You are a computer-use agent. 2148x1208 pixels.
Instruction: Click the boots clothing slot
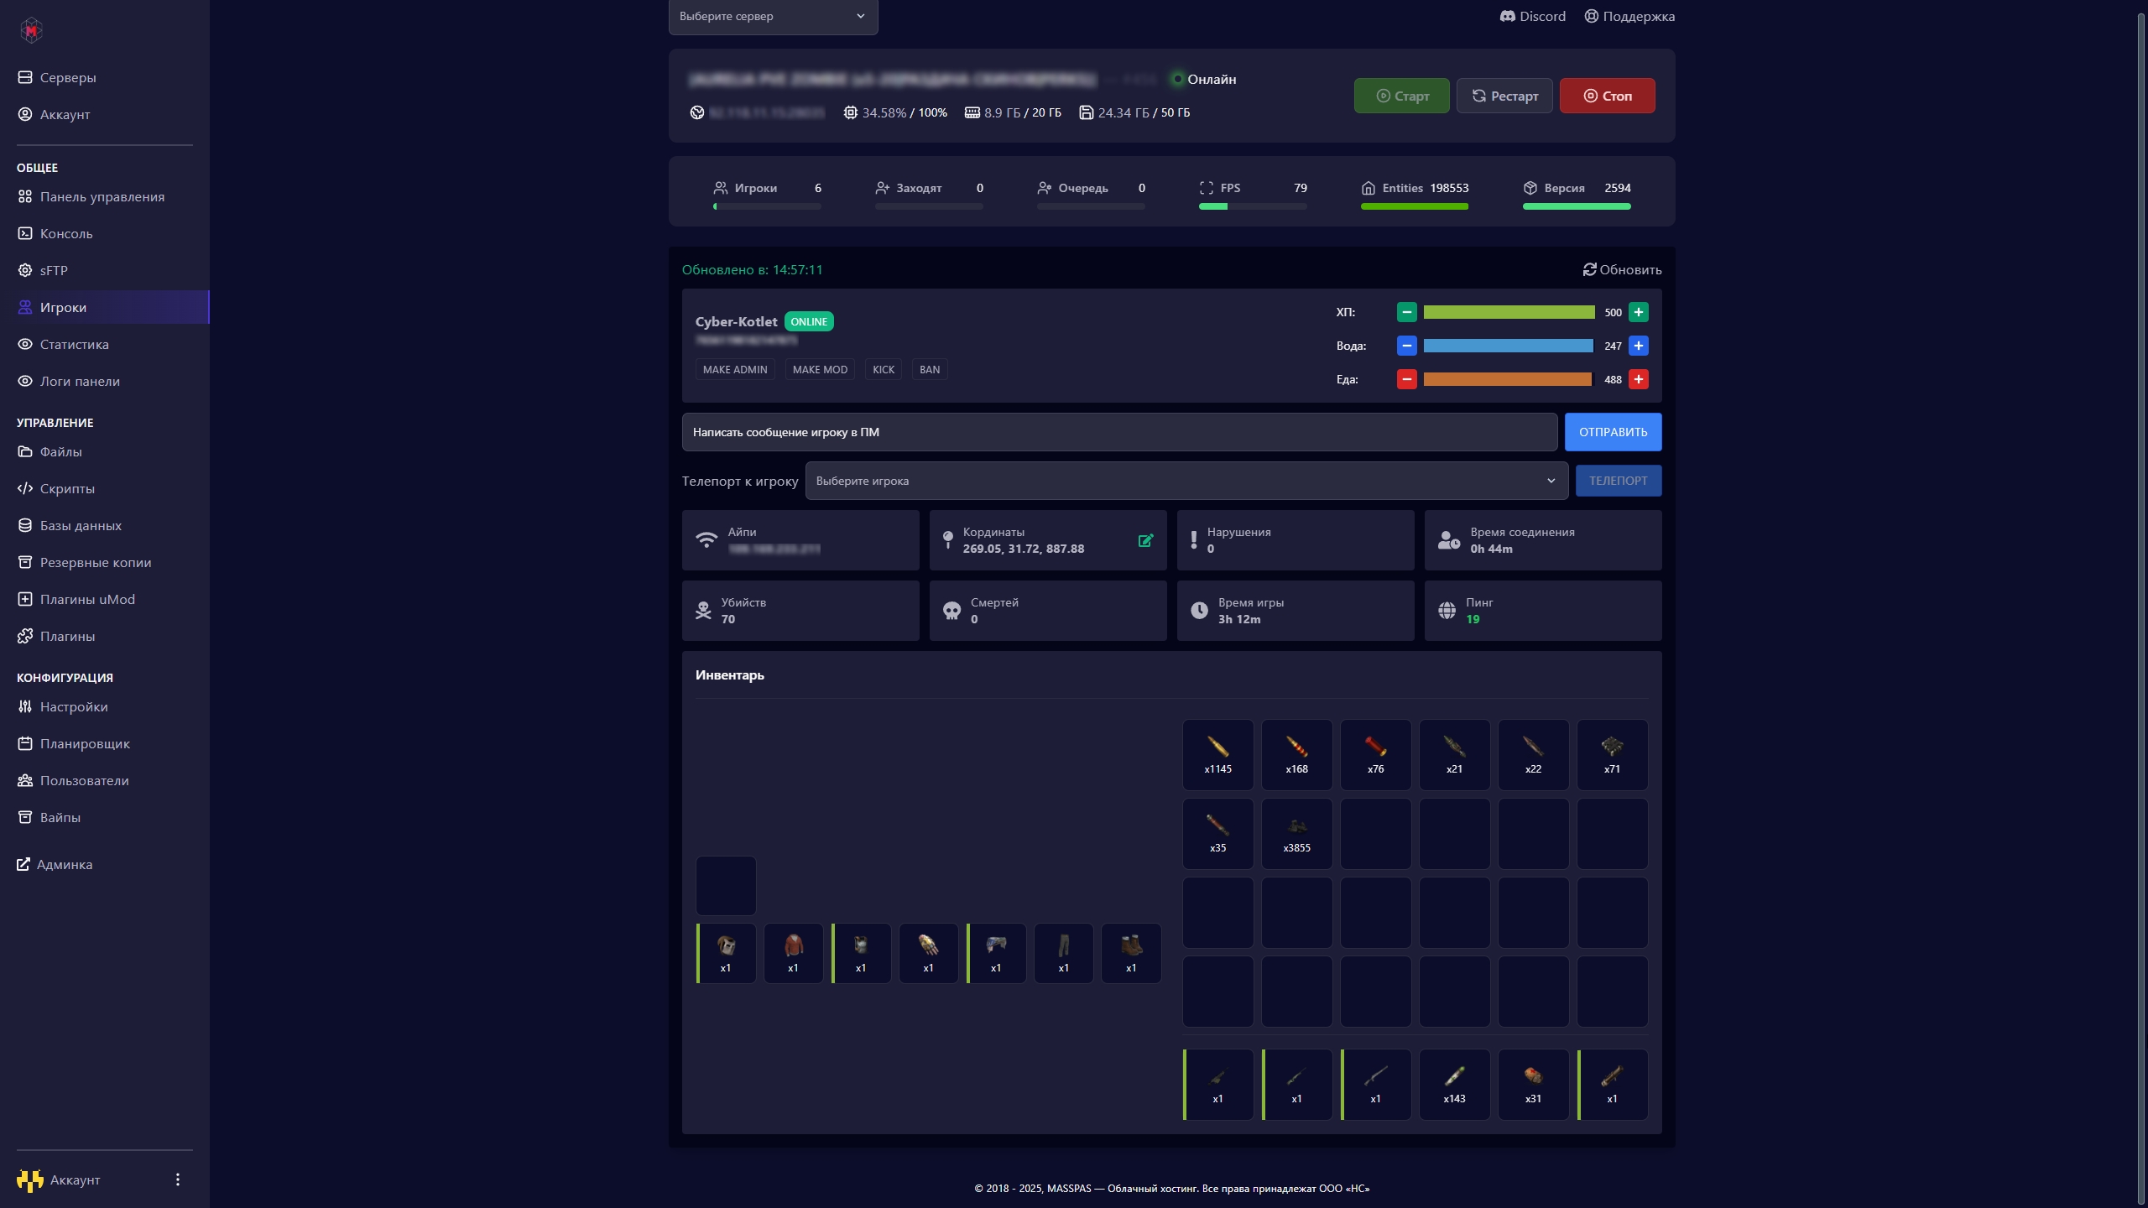[1131, 952]
